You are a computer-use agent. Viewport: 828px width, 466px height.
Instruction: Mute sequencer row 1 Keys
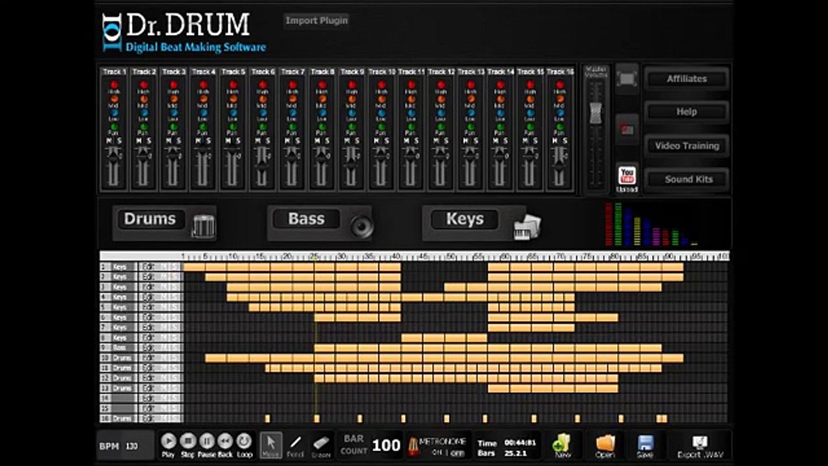[164, 267]
